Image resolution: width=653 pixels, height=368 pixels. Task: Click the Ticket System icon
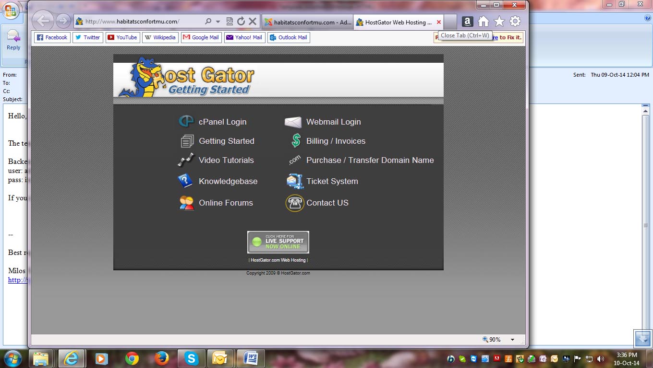[294, 181]
